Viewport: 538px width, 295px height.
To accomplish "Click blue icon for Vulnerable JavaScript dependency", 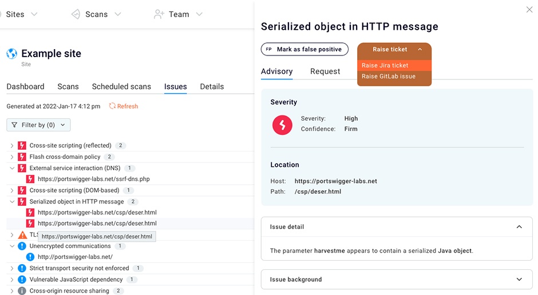I will (22, 280).
